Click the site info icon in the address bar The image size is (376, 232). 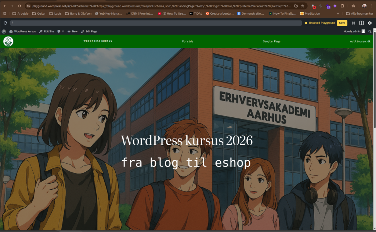(x=28, y=6)
